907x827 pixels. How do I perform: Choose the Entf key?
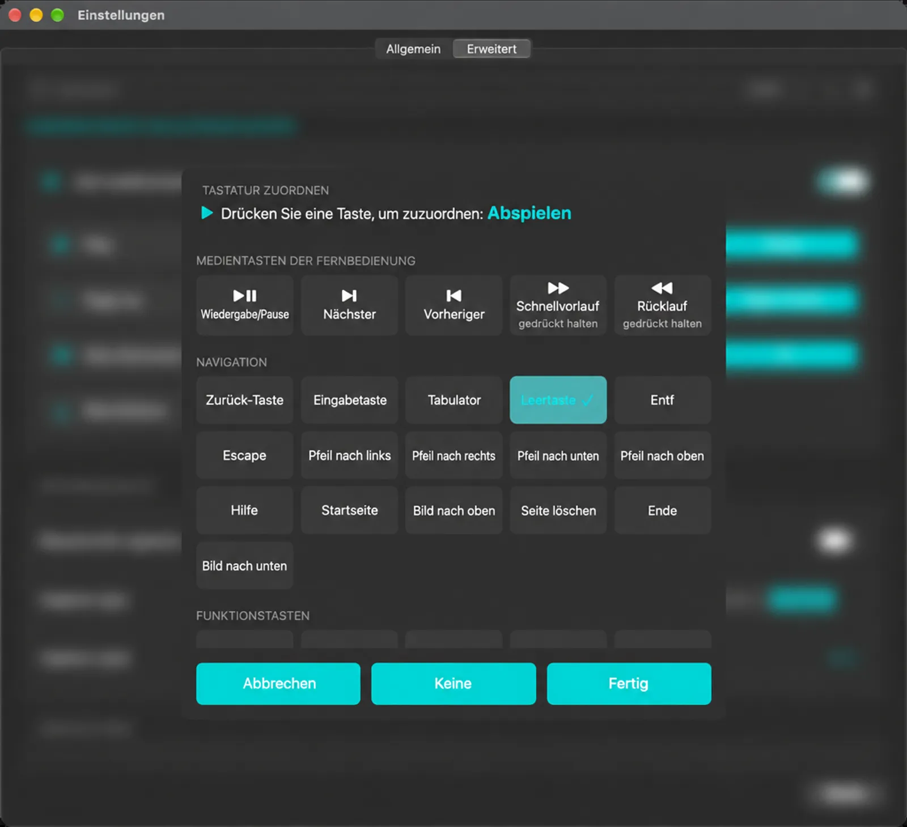(662, 400)
